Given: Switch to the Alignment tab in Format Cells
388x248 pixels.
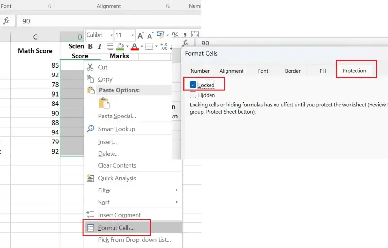Looking at the screenshot, I should tap(231, 71).
